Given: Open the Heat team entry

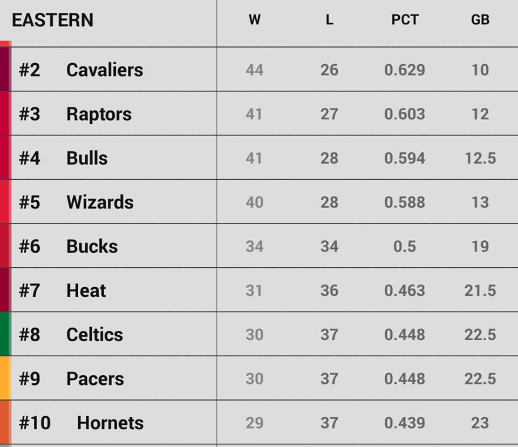Looking at the screenshot, I should click(86, 291).
